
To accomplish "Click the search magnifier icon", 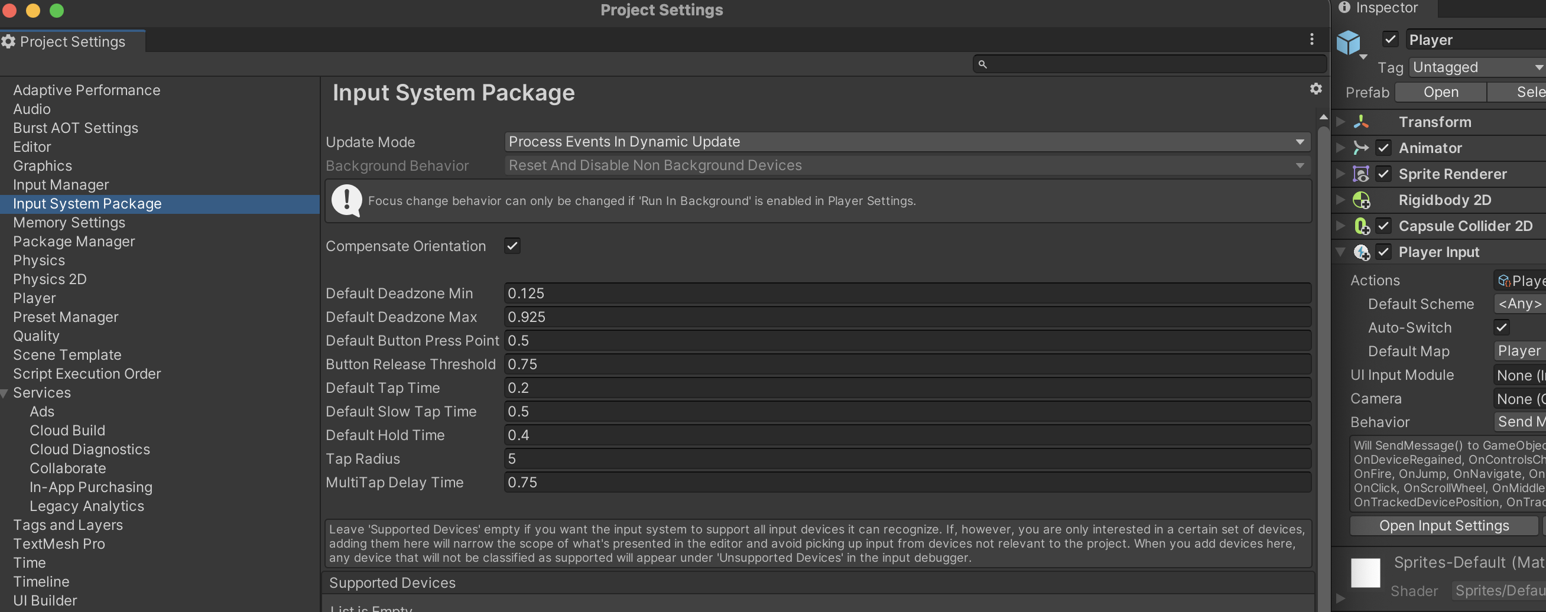I will (982, 64).
